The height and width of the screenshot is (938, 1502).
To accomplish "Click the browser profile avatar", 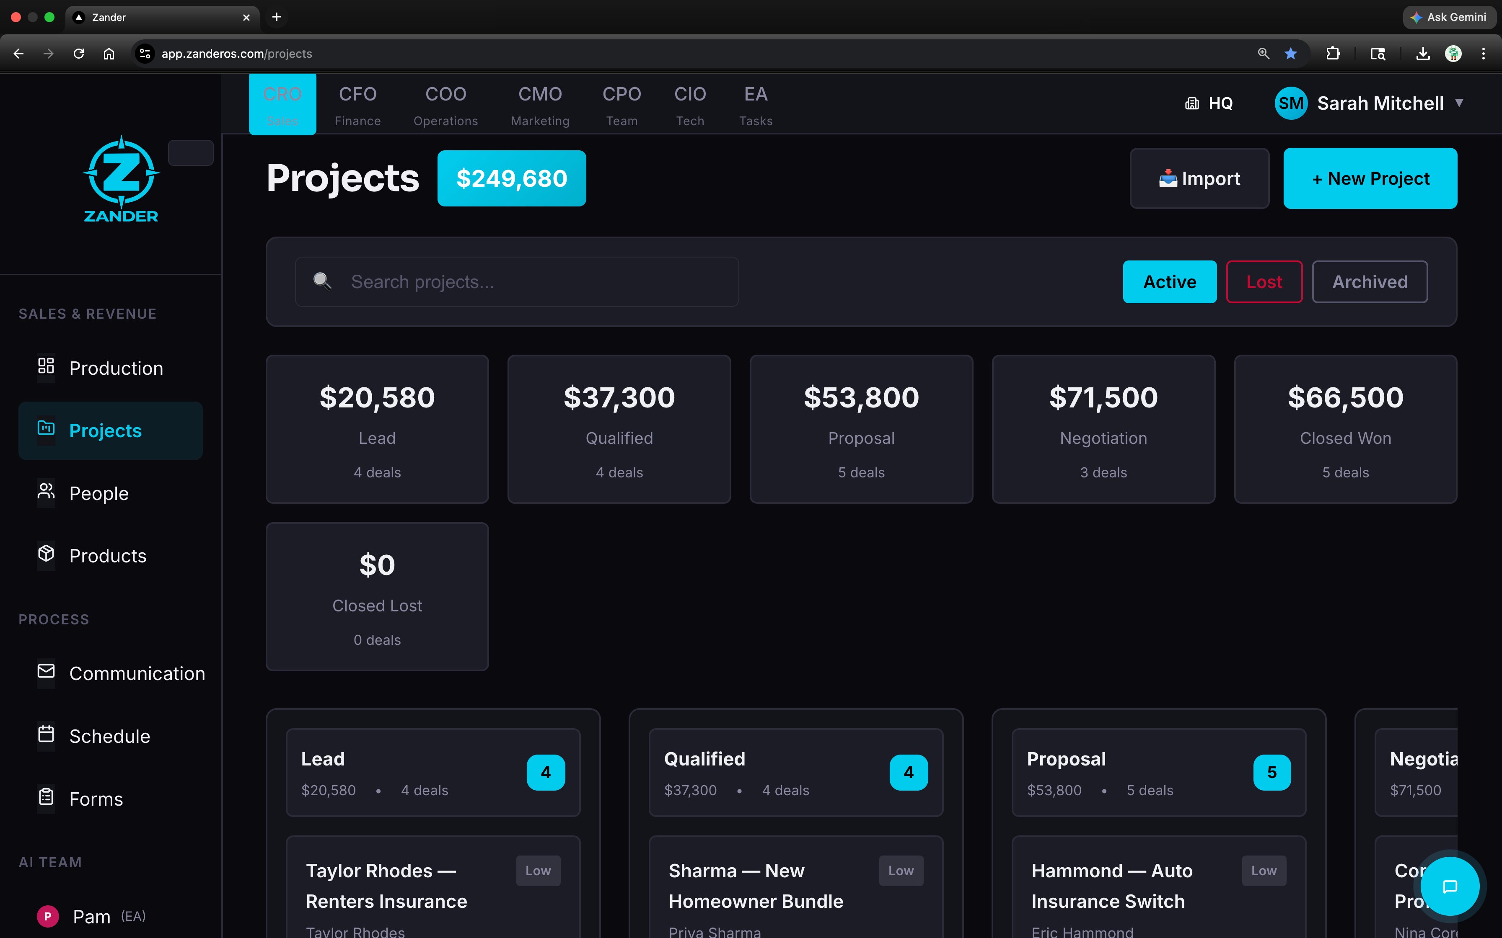I will [1453, 53].
